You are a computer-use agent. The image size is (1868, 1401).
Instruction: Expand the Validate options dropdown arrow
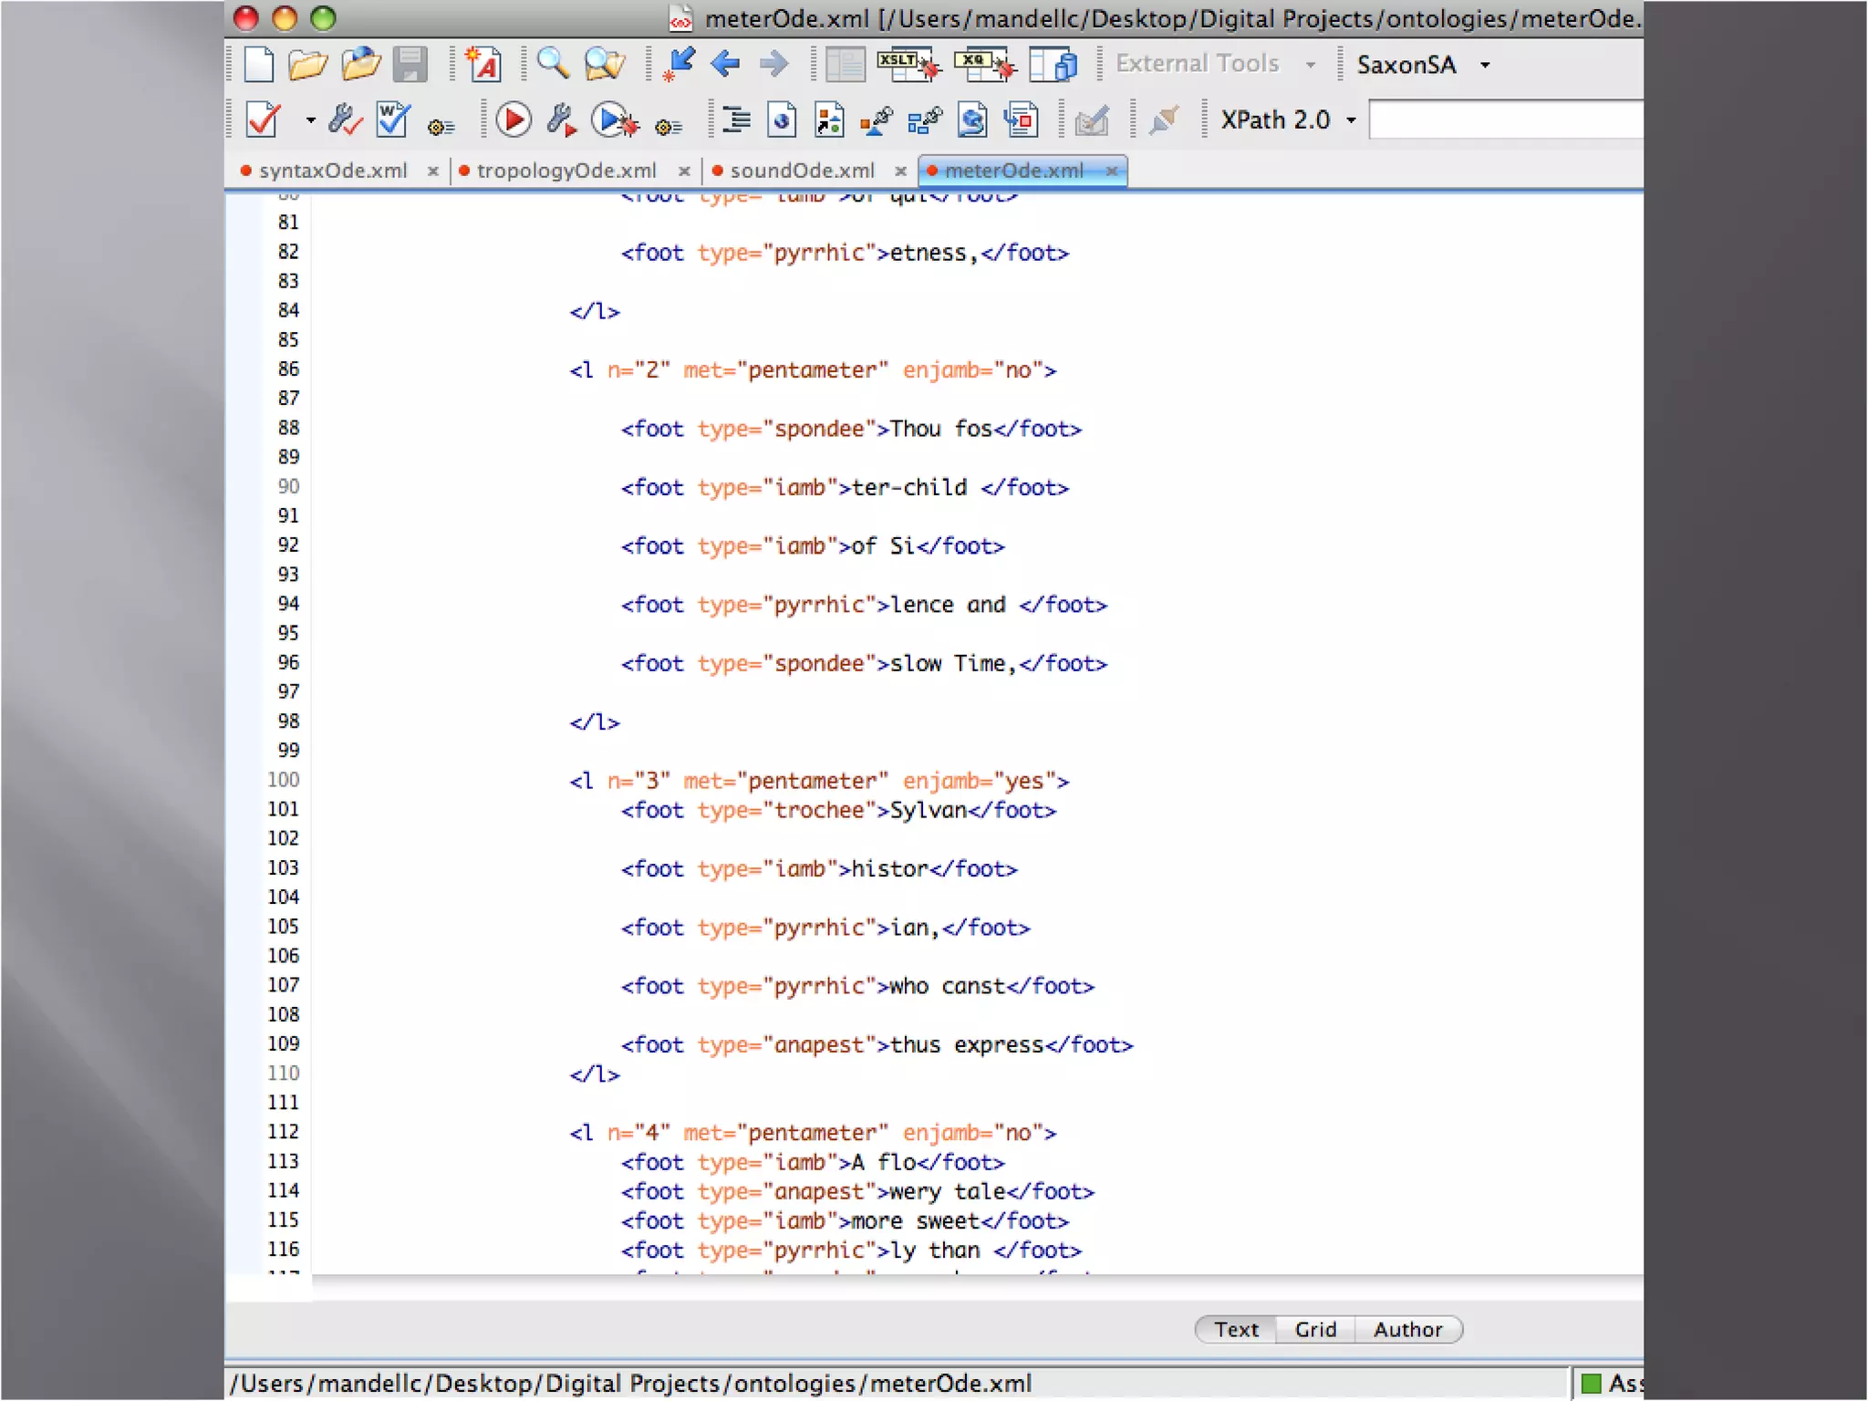[310, 120]
